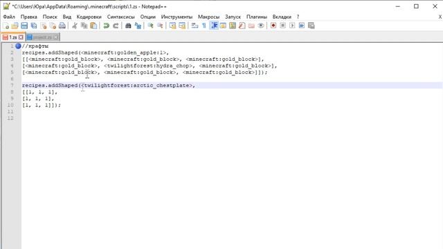The image size is (443, 249).
Task: Toggle the highlighted indent guide button
Action: [x=214, y=26]
